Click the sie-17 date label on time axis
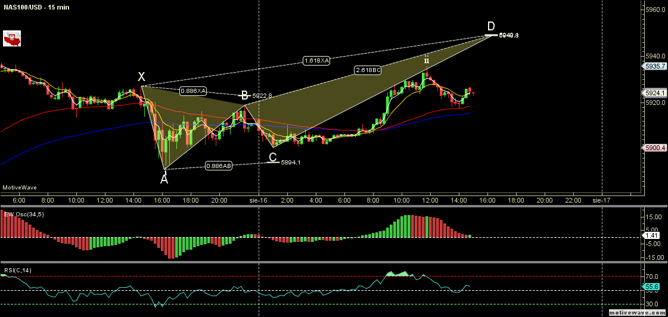This screenshot has width=668, height=317. 602,200
